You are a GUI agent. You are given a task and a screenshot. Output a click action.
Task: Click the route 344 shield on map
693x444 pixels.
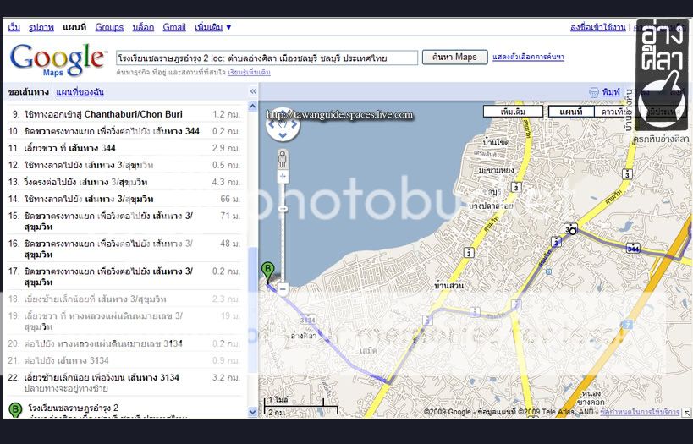pos(633,249)
